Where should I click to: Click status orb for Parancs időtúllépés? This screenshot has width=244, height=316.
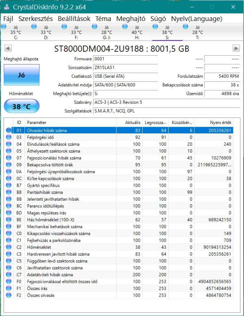coord(8,206)
